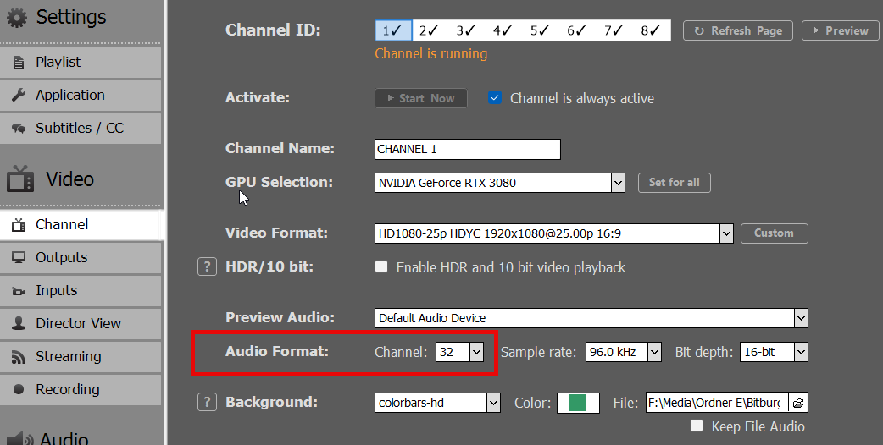Click the Director View person icon

coord(19,324)
